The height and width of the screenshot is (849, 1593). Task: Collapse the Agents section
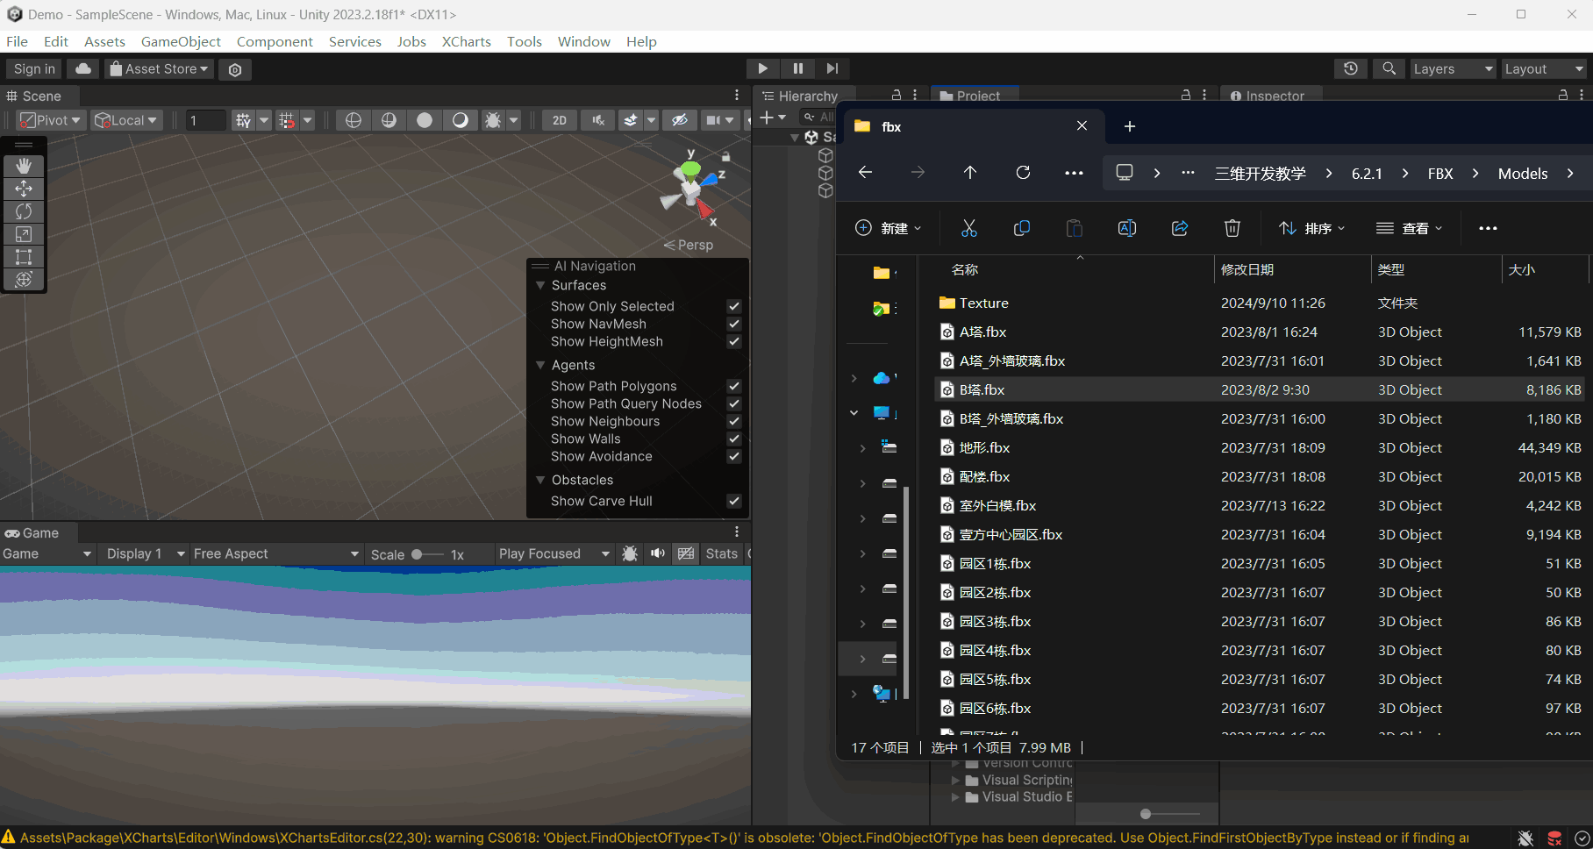[x=540, y=365]
